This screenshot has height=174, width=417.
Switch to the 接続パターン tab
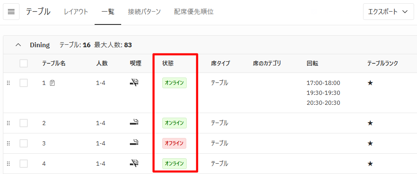coord(144,12)
